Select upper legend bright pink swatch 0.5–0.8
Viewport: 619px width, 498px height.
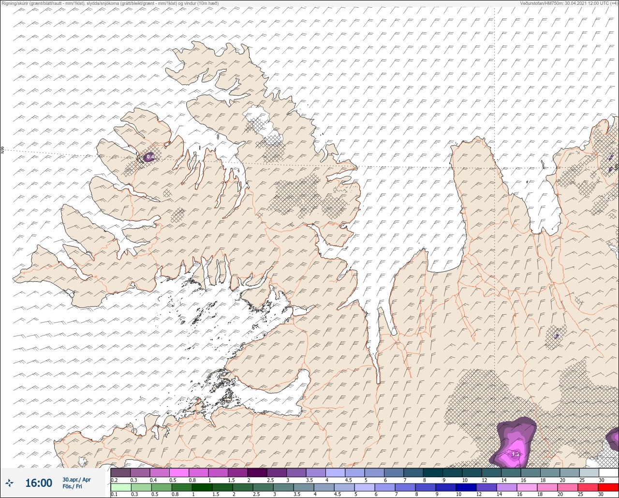tap(179, 472)
